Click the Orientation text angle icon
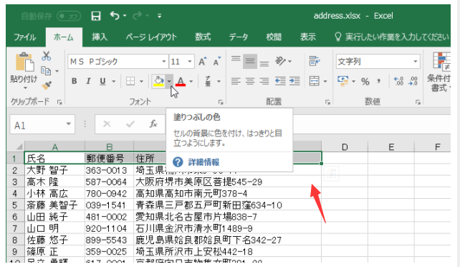Viewport: 460px width, 267px height. tap(280, 61)
